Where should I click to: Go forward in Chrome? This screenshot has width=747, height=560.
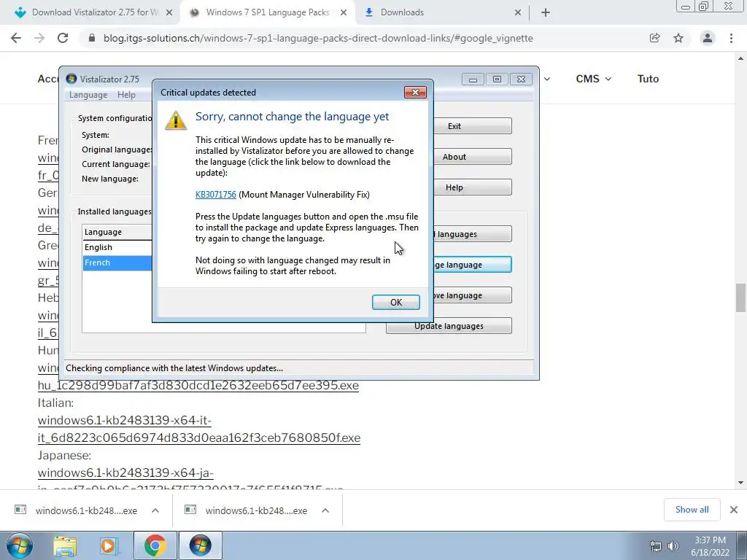[x=39, y=38]
